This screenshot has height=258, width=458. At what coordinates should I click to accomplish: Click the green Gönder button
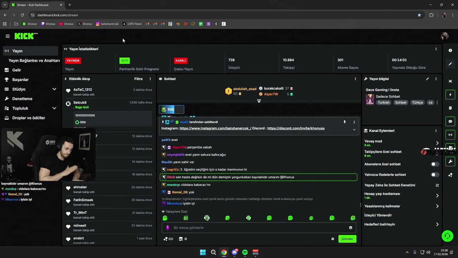tap(347, 239)
